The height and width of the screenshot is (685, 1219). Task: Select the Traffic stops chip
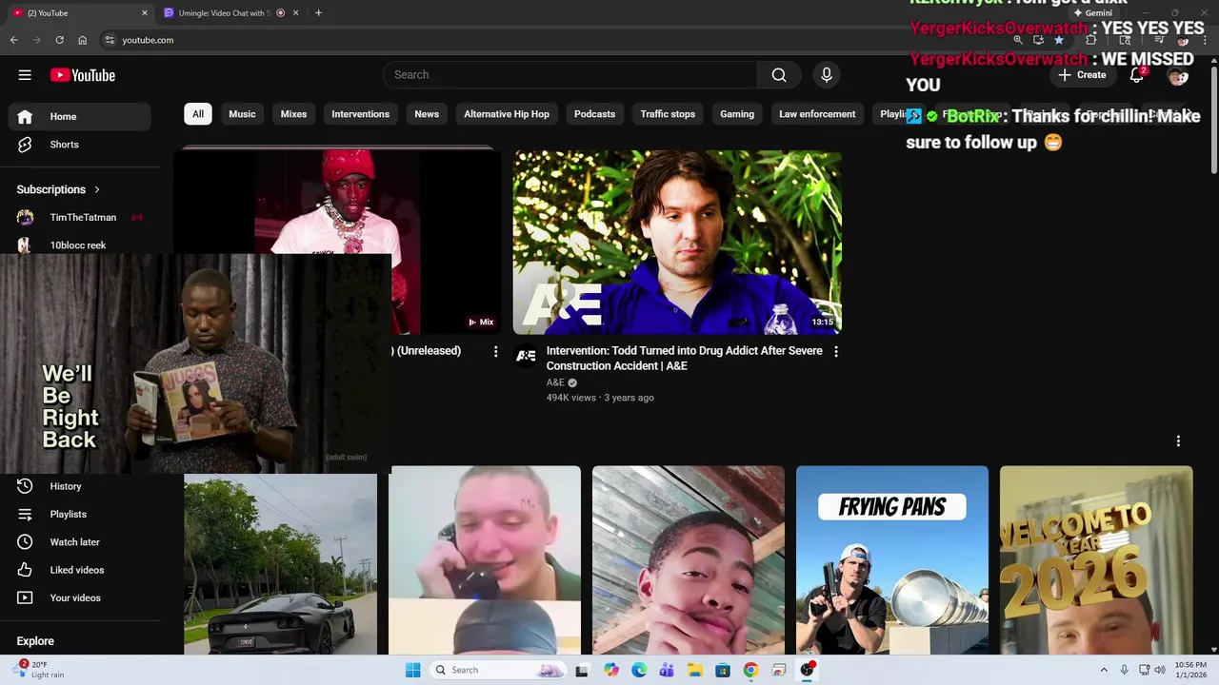[x=668, y=114]
